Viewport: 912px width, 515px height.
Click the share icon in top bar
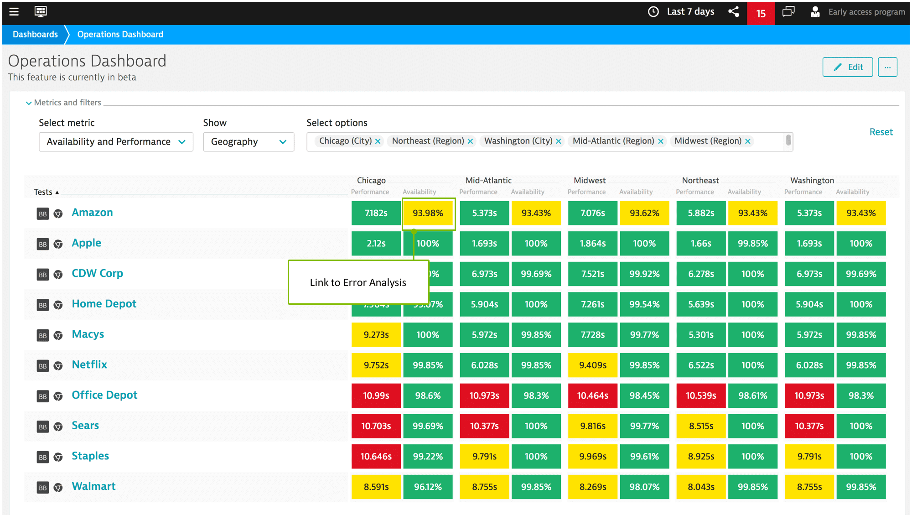[x=734, y=12]
